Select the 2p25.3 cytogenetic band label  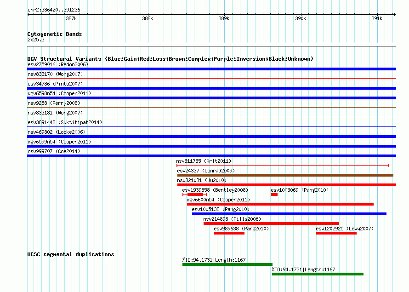point(36,40)
